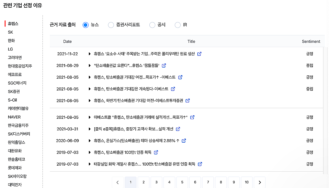Open external link icon for '꿈틀꿈틀' article

point(164,66)
